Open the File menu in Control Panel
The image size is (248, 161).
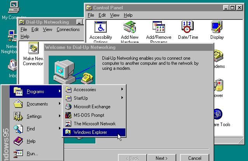(91, 15)
